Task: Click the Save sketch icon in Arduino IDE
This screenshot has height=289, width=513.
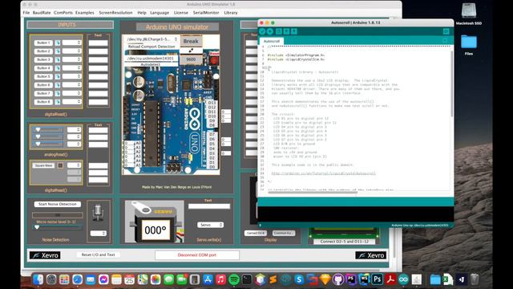Action: [294, 31]
